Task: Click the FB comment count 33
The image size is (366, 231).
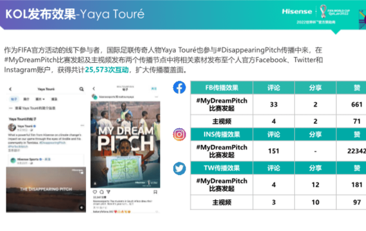Action: point(274,105)
